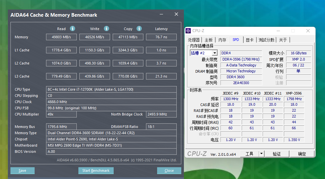Open the 測試分數 tab in CPU-Z
The image size is (325, 179).
[x=266, y=40]
